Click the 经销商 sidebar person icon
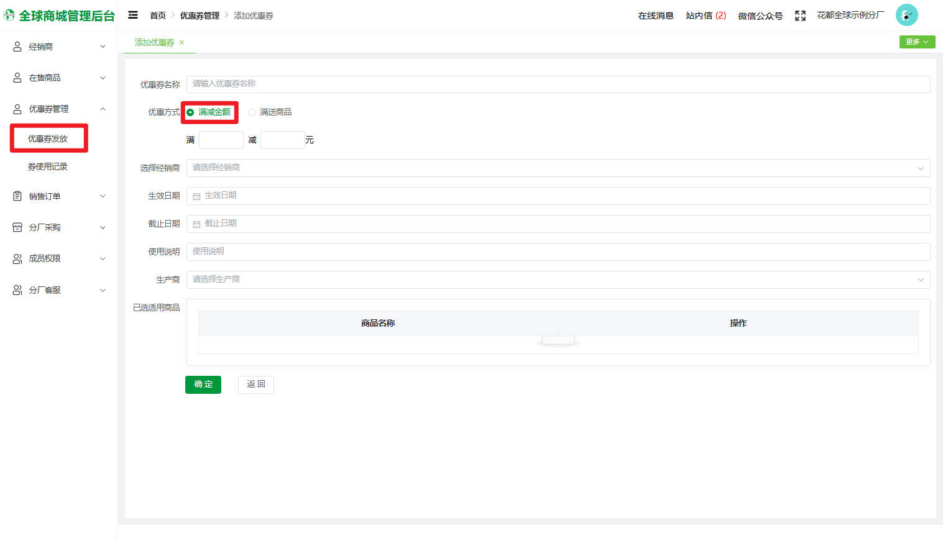The height and width of the screenshot is (541, 943). tap(17, 47)
